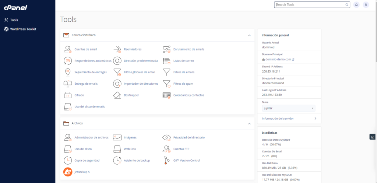The height and width of the screenshot is (183, 377).
Task: Click the statistics side tab icon
Action: tap(373, 137)
